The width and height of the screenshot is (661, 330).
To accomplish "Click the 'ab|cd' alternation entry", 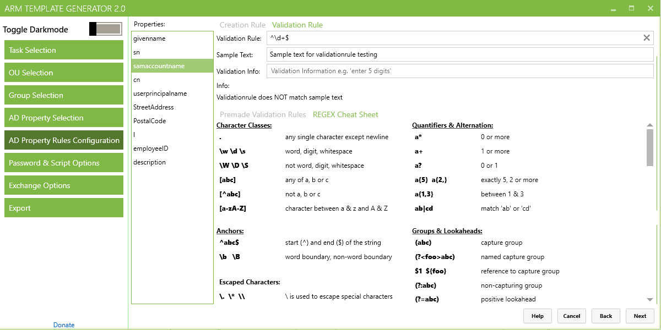I will pyautogui.click(x=424, y=208).
